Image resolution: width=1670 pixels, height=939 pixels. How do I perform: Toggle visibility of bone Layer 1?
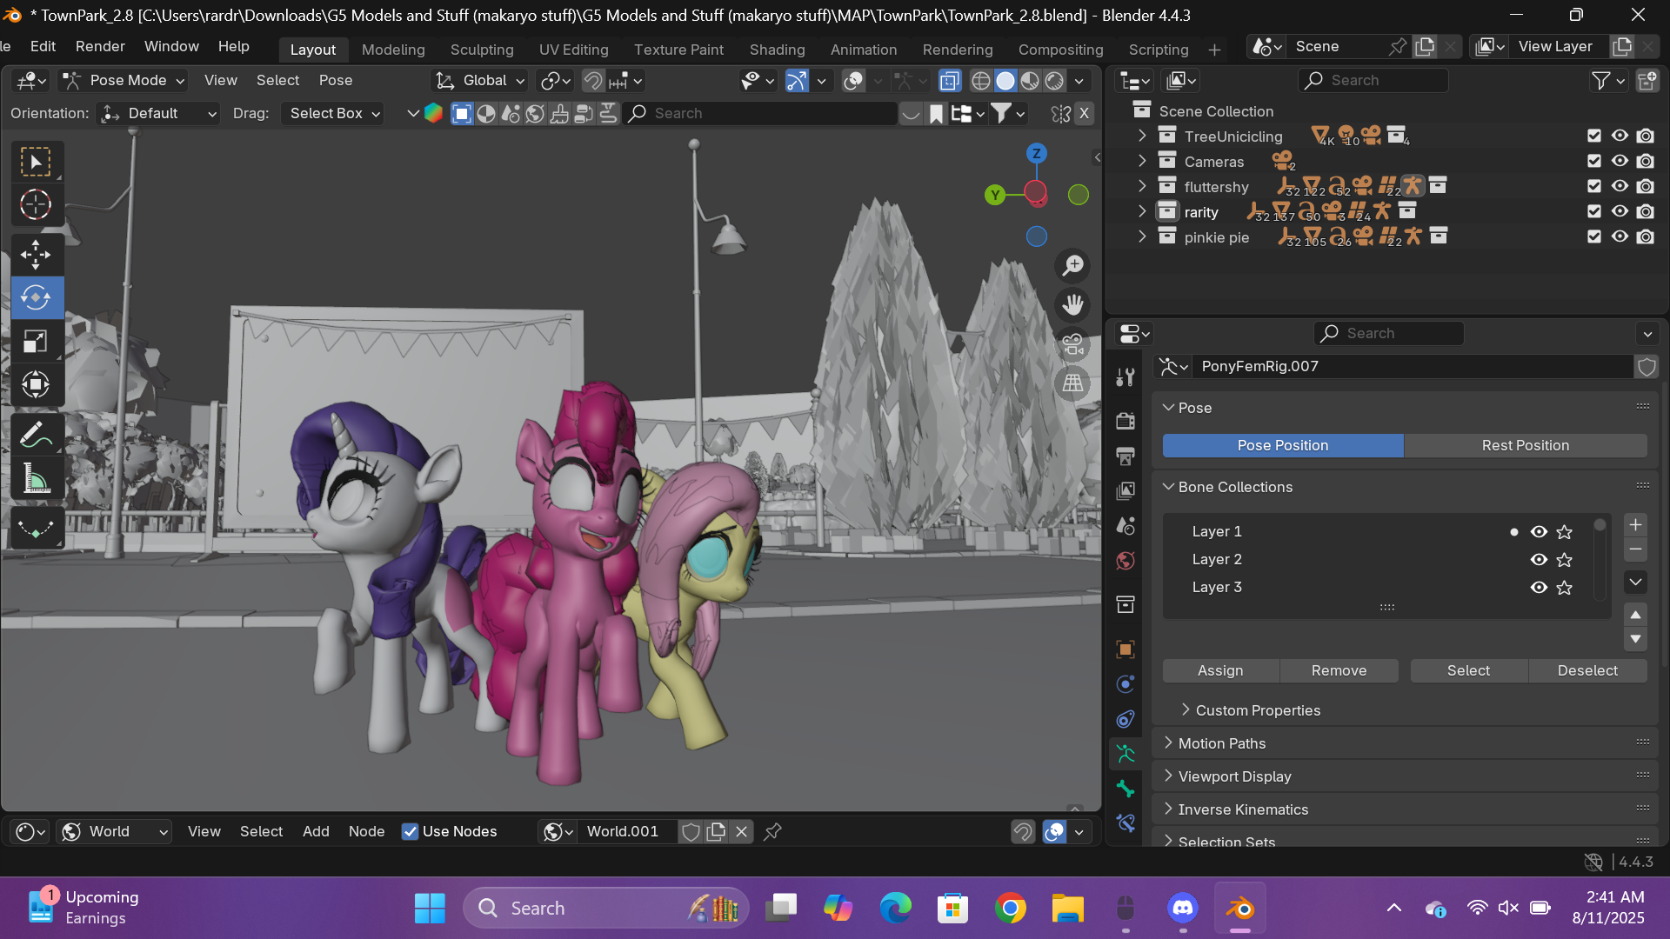(1539, 532)
